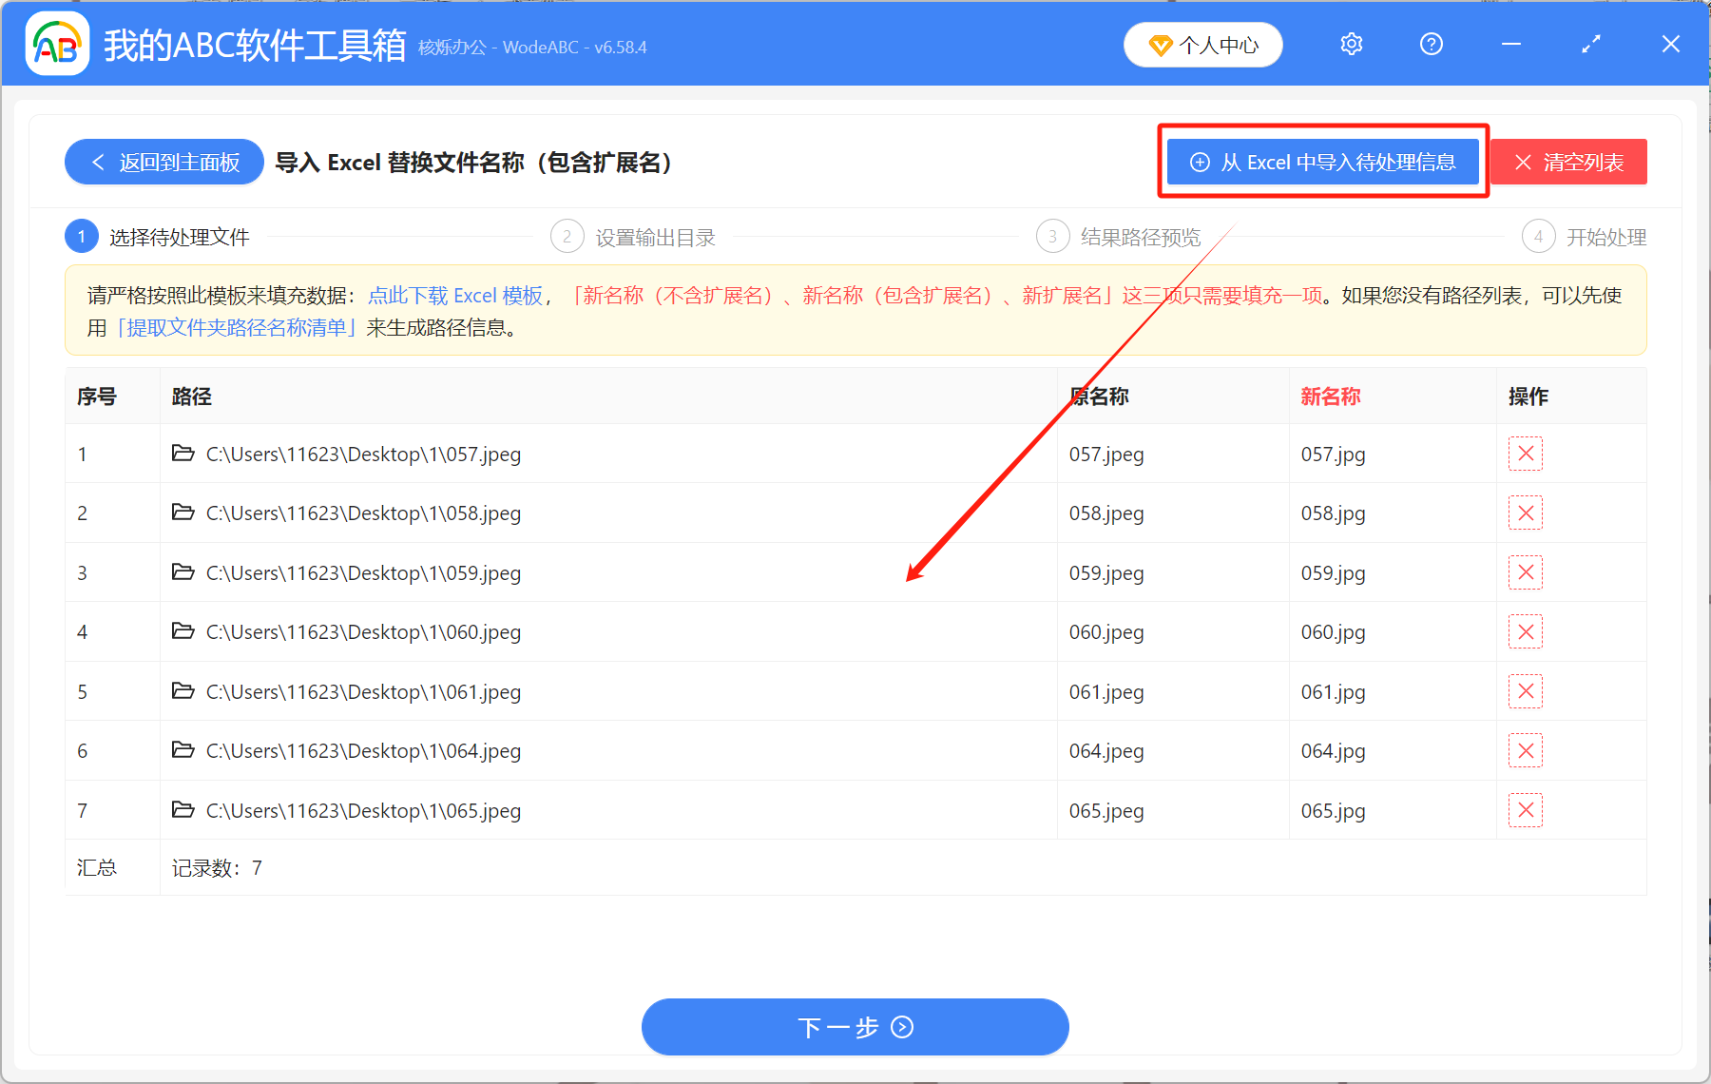
Task: Click folder icon next to 060.jpeg
Action: 183,631
